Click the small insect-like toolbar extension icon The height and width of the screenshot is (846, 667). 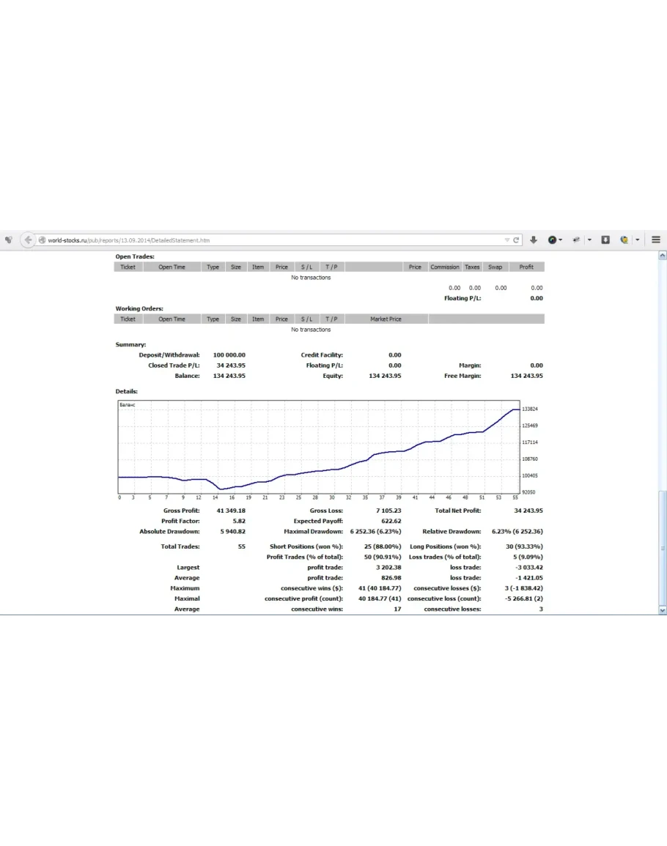[576, 240]
